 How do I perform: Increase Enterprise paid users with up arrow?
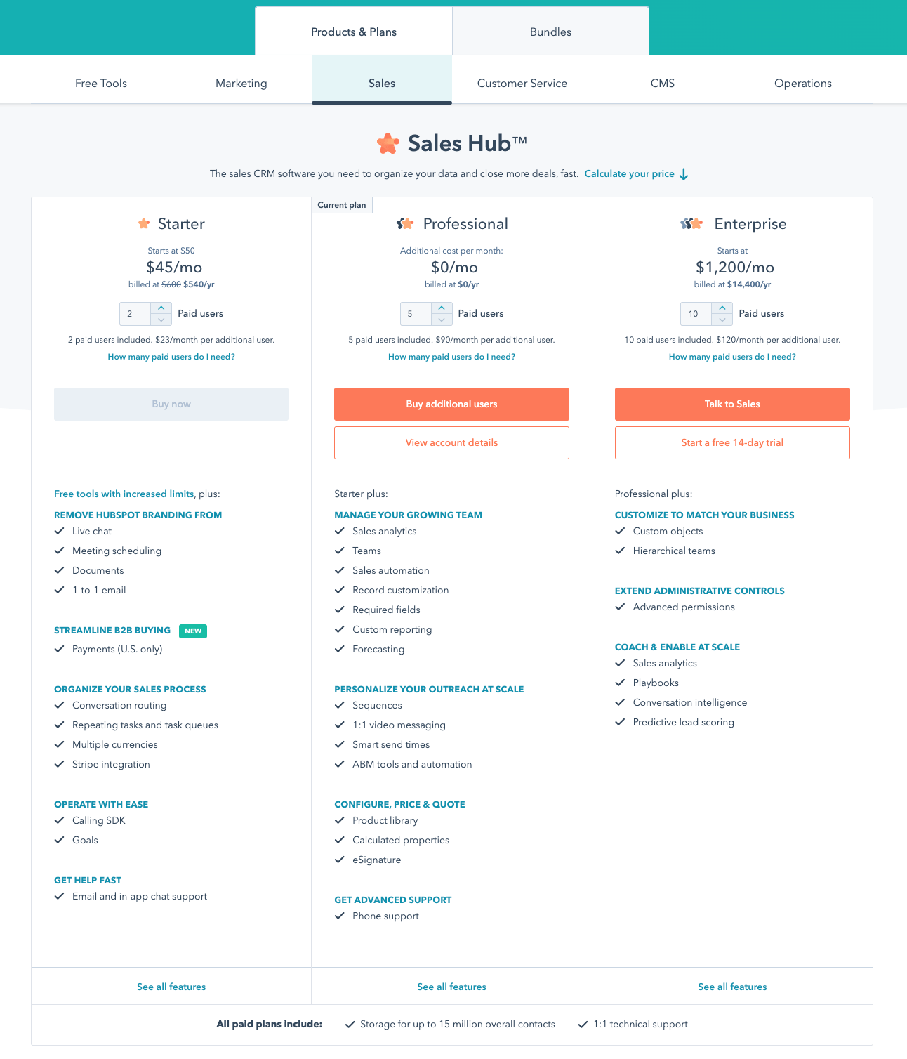722,308
